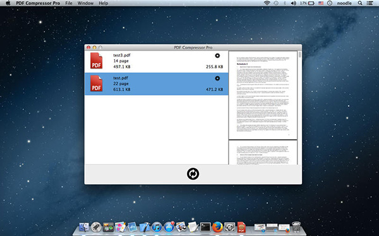Click the 22 page label
The width and height of the screenshot is (379, 236).
tap(121, 84)
